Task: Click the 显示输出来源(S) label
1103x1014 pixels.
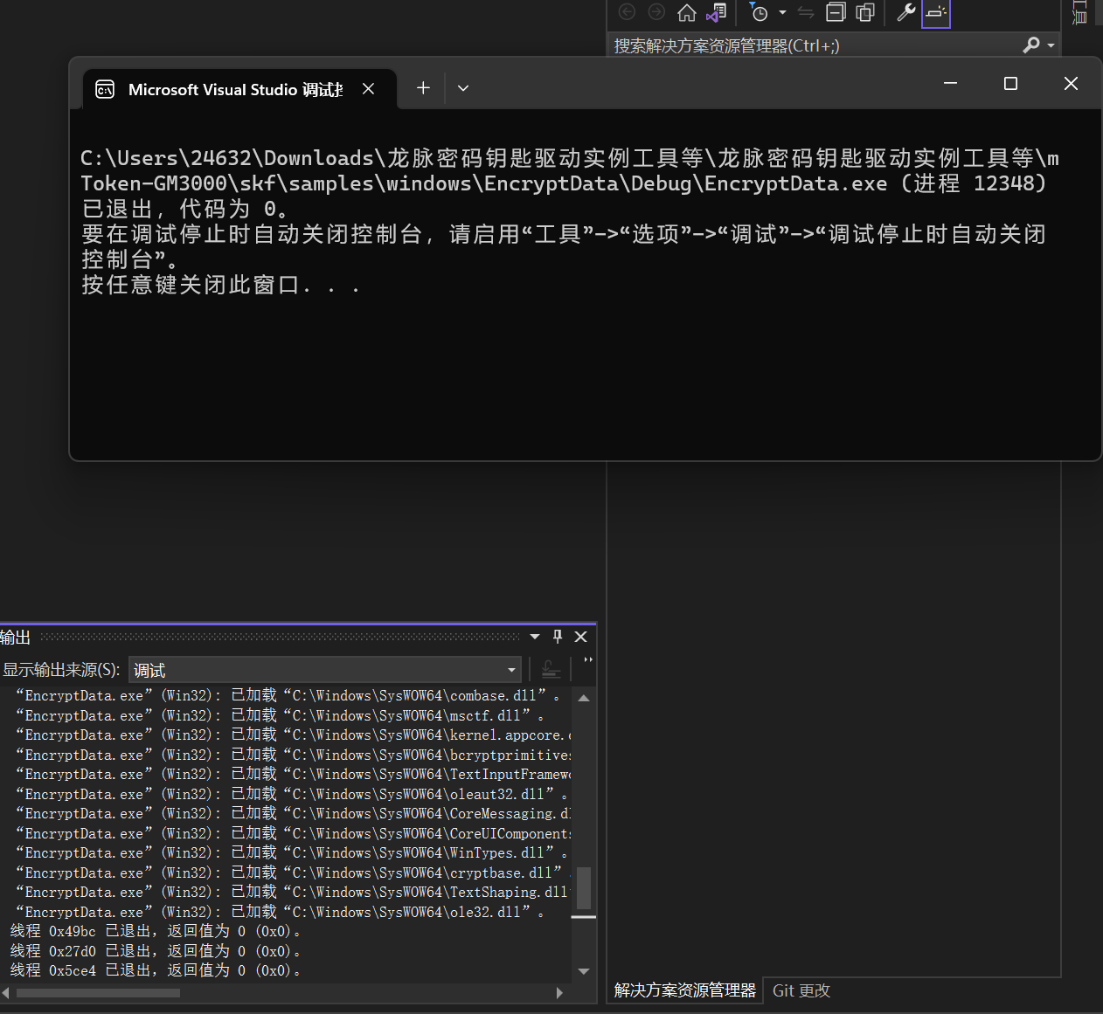Action: [61, 670]
